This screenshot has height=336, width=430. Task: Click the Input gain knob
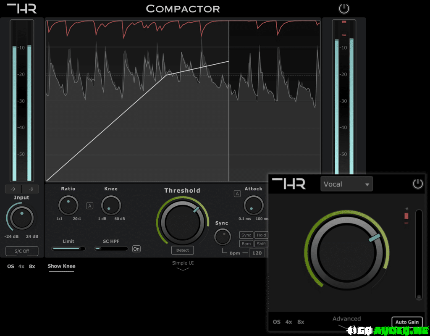tap(22, 218)
